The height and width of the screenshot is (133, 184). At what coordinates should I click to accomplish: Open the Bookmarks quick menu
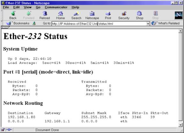point(18,23)
